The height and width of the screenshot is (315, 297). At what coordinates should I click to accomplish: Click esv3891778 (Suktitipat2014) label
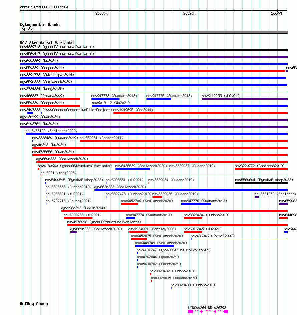point(47,75)
